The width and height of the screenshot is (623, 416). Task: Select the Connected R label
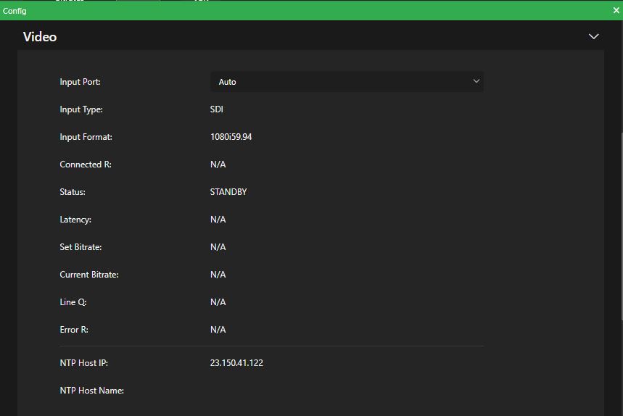86,165
